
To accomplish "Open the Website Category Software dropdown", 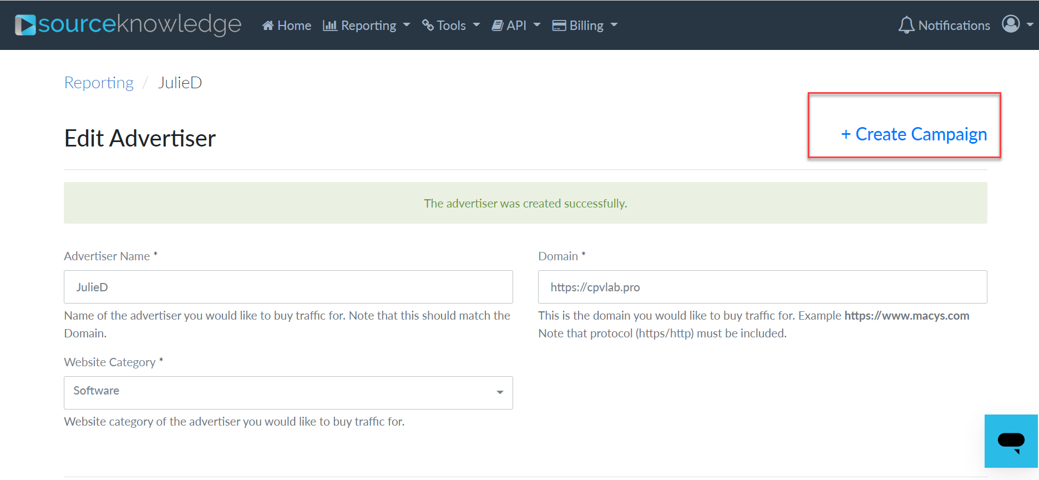I will (288, 392).
